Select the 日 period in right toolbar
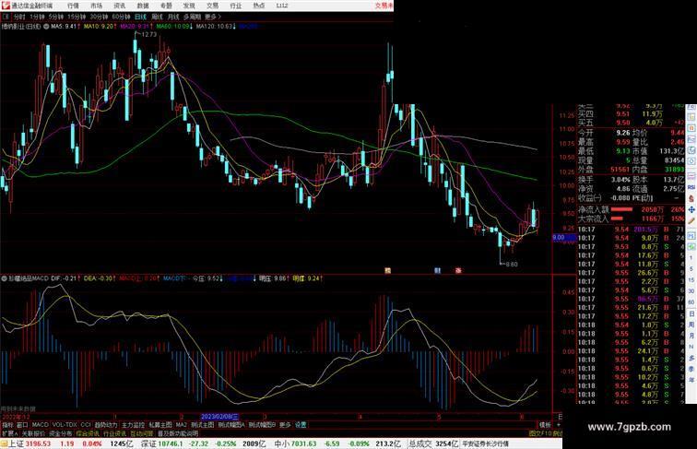This screenshot has height=449, width=697. [691, 313]
